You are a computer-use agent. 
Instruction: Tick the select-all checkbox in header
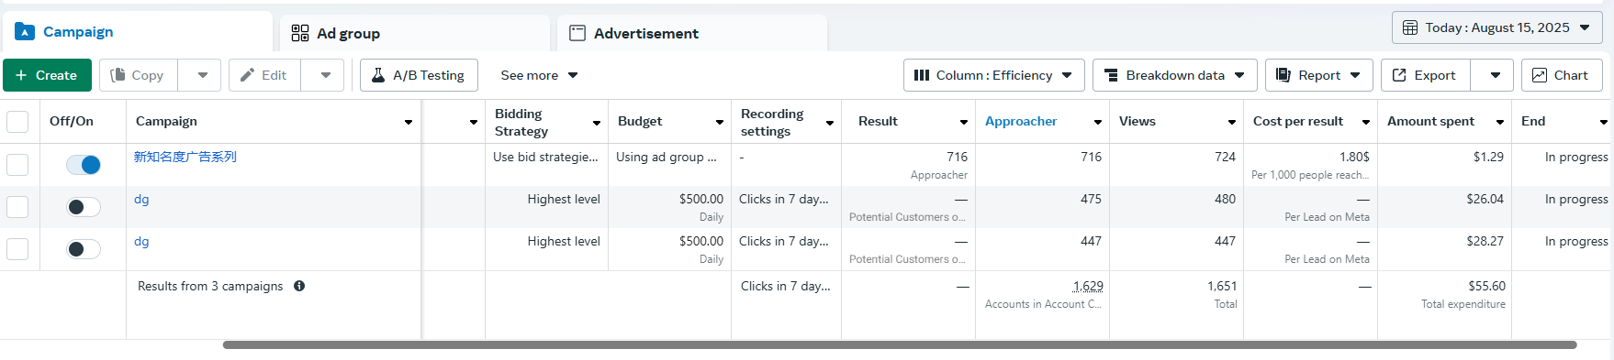click(17, 122)
